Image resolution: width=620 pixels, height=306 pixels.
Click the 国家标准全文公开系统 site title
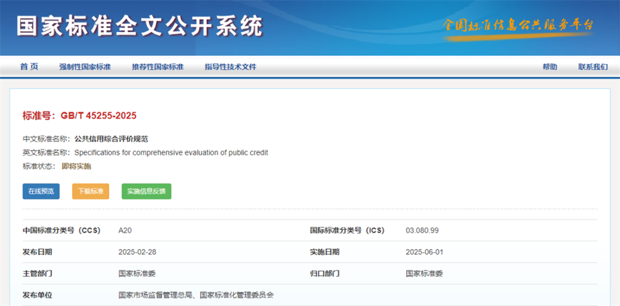[x=139, y=27]
